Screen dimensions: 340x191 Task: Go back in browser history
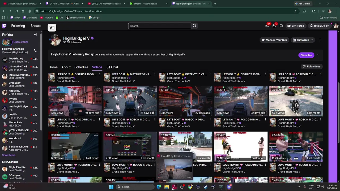tap(4, 11)
